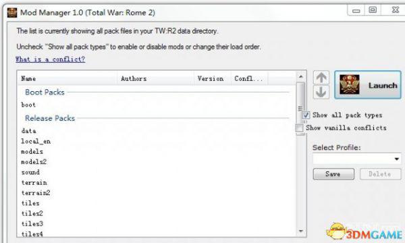Save the current profile

333,174
